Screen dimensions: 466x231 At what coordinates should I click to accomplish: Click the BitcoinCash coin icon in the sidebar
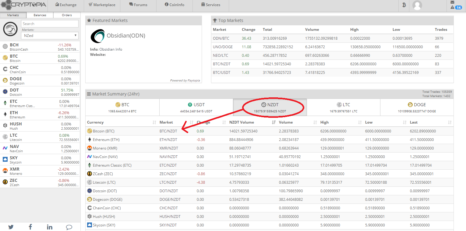click(5, 47)
